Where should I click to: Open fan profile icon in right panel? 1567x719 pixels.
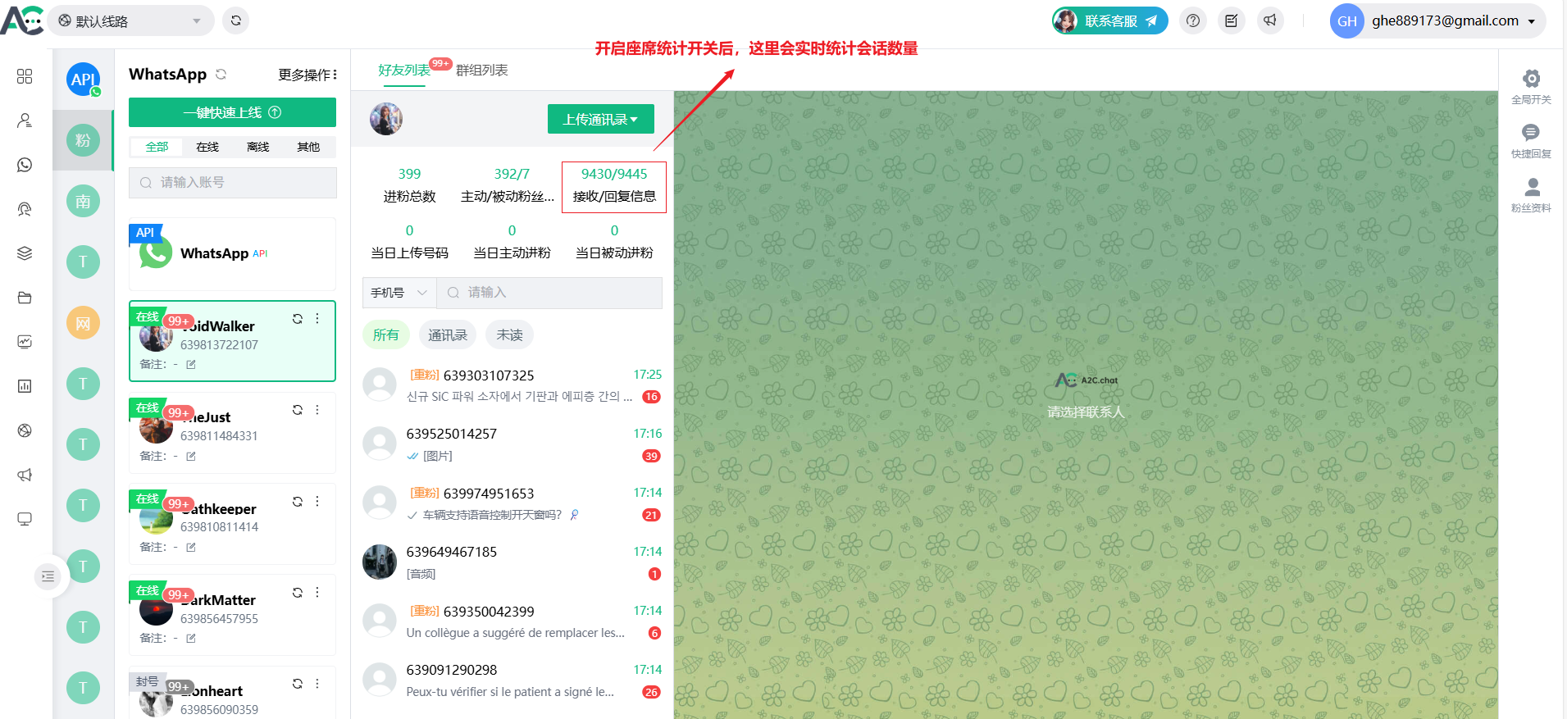[x=1530, y=187]
